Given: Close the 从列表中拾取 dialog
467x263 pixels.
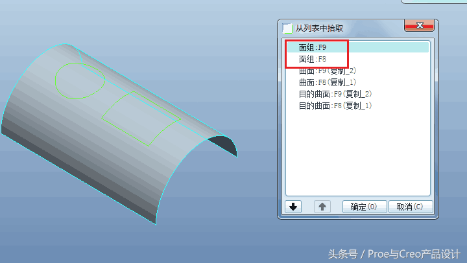Looking at the screenshot, I should (x=420, y=25).
